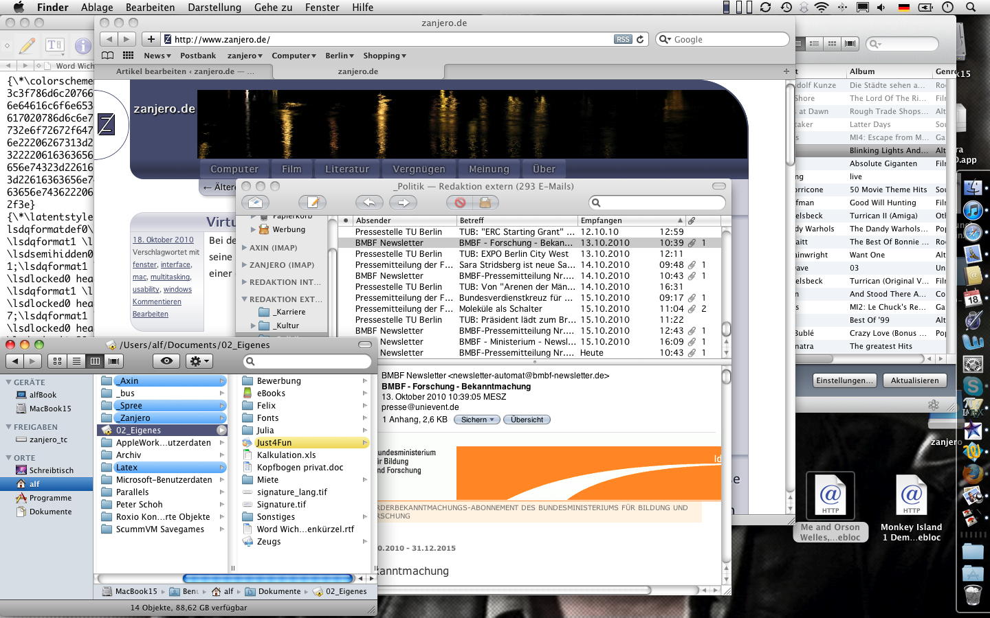Image resolution: width=990 pixels, height=618 pixels.
Task: Switch to the Literatur site tab
Action: pyautogui.click(x=346, y=169)
